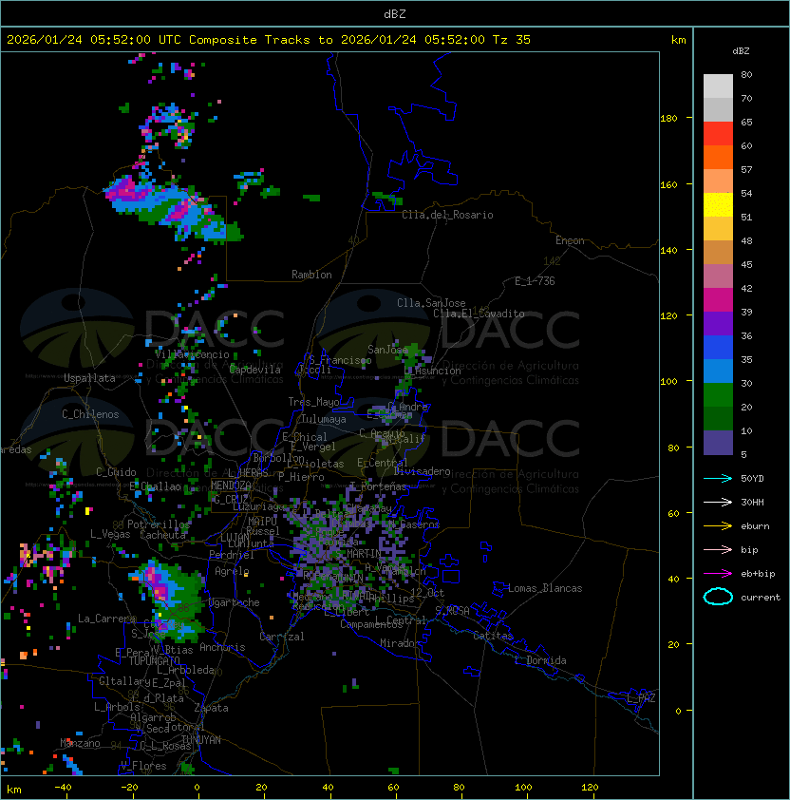The image size is (790, 800).
Task: Click the Potrerillos label
Action: click(159, 524)
